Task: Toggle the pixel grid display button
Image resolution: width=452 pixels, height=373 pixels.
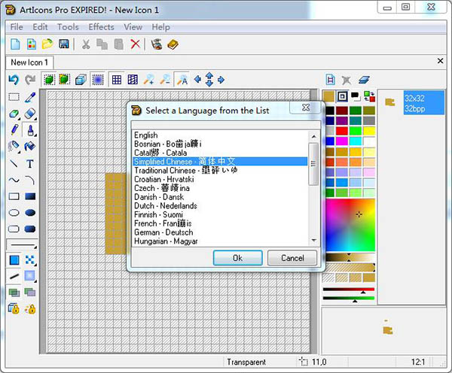Action: (117, 79)
